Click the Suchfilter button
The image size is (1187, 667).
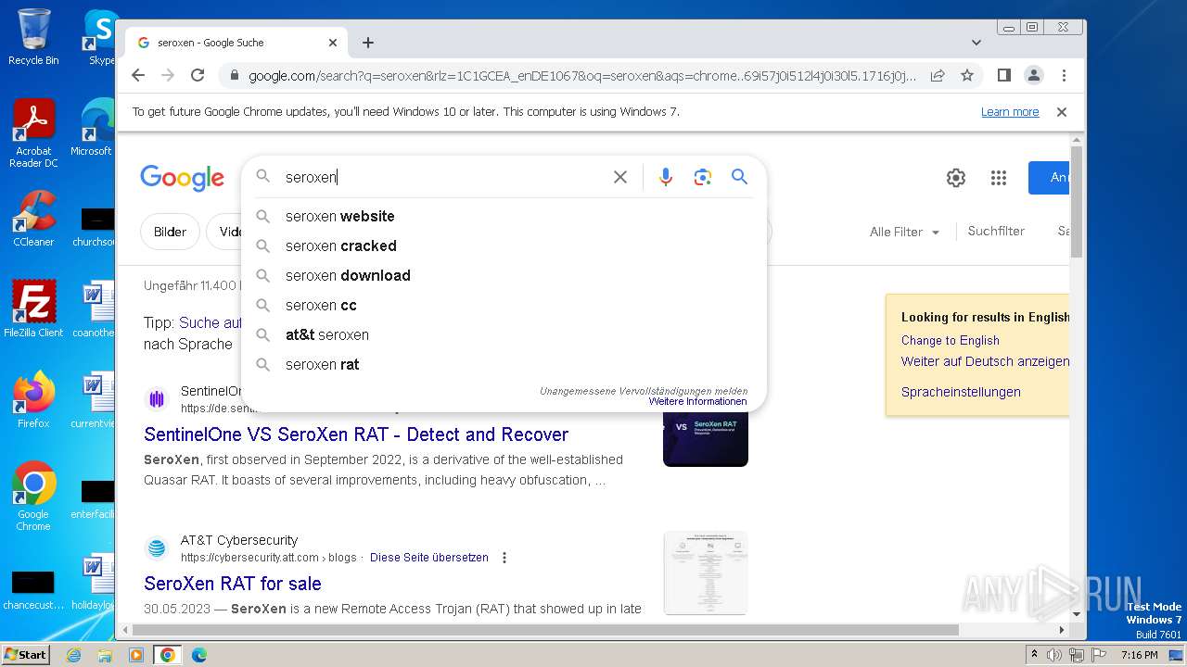[x=996, y=231]
